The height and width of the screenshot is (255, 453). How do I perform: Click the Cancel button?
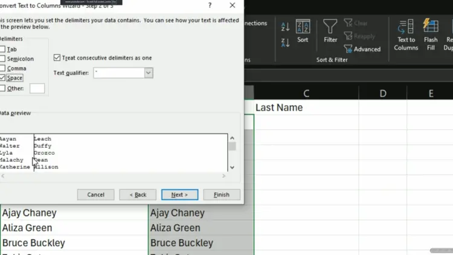pos(95,195)
